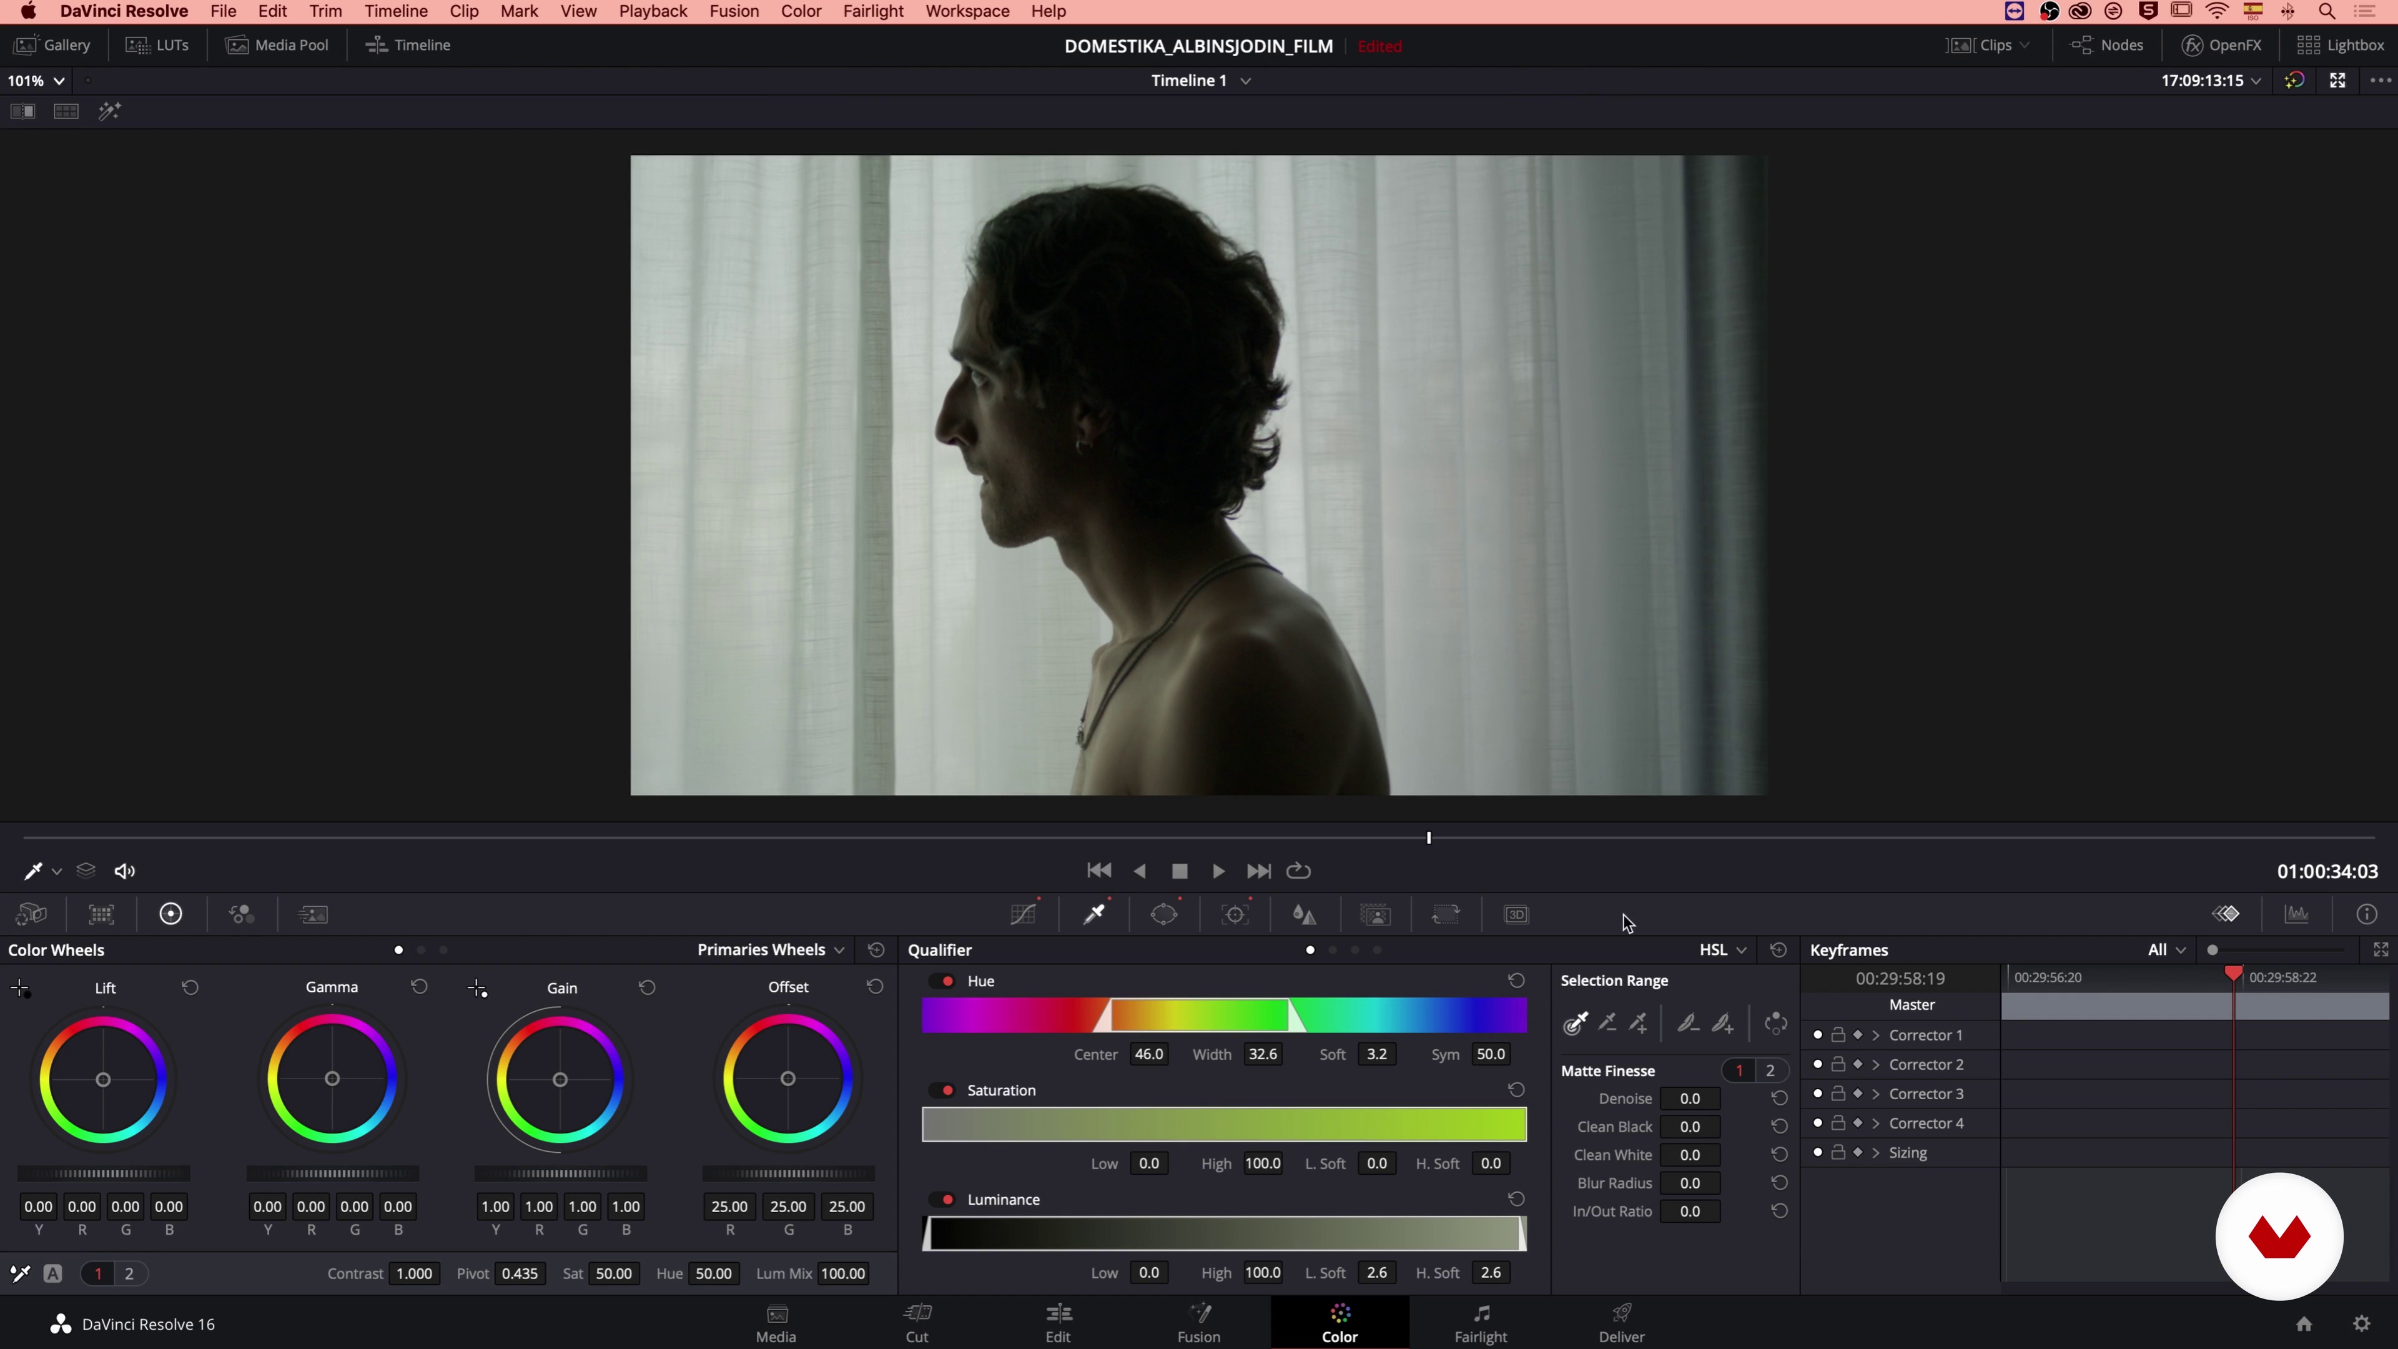
Task: Switch to the Fairlight page tab
Action: 1480,1323
